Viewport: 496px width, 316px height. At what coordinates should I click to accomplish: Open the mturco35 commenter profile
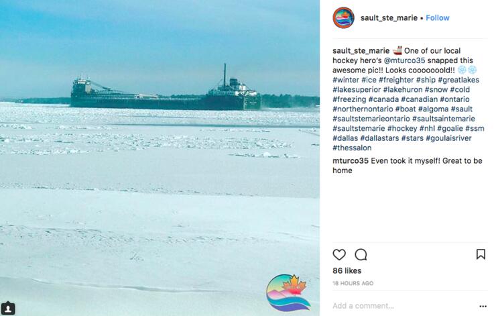click(351, 161)
